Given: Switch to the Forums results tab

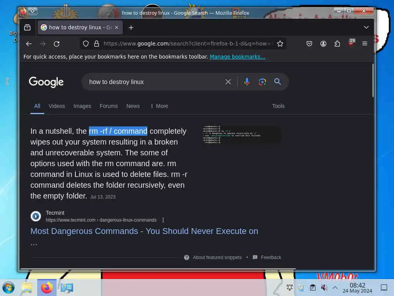Looking at the screenshot, I should [x=109, y=106].
